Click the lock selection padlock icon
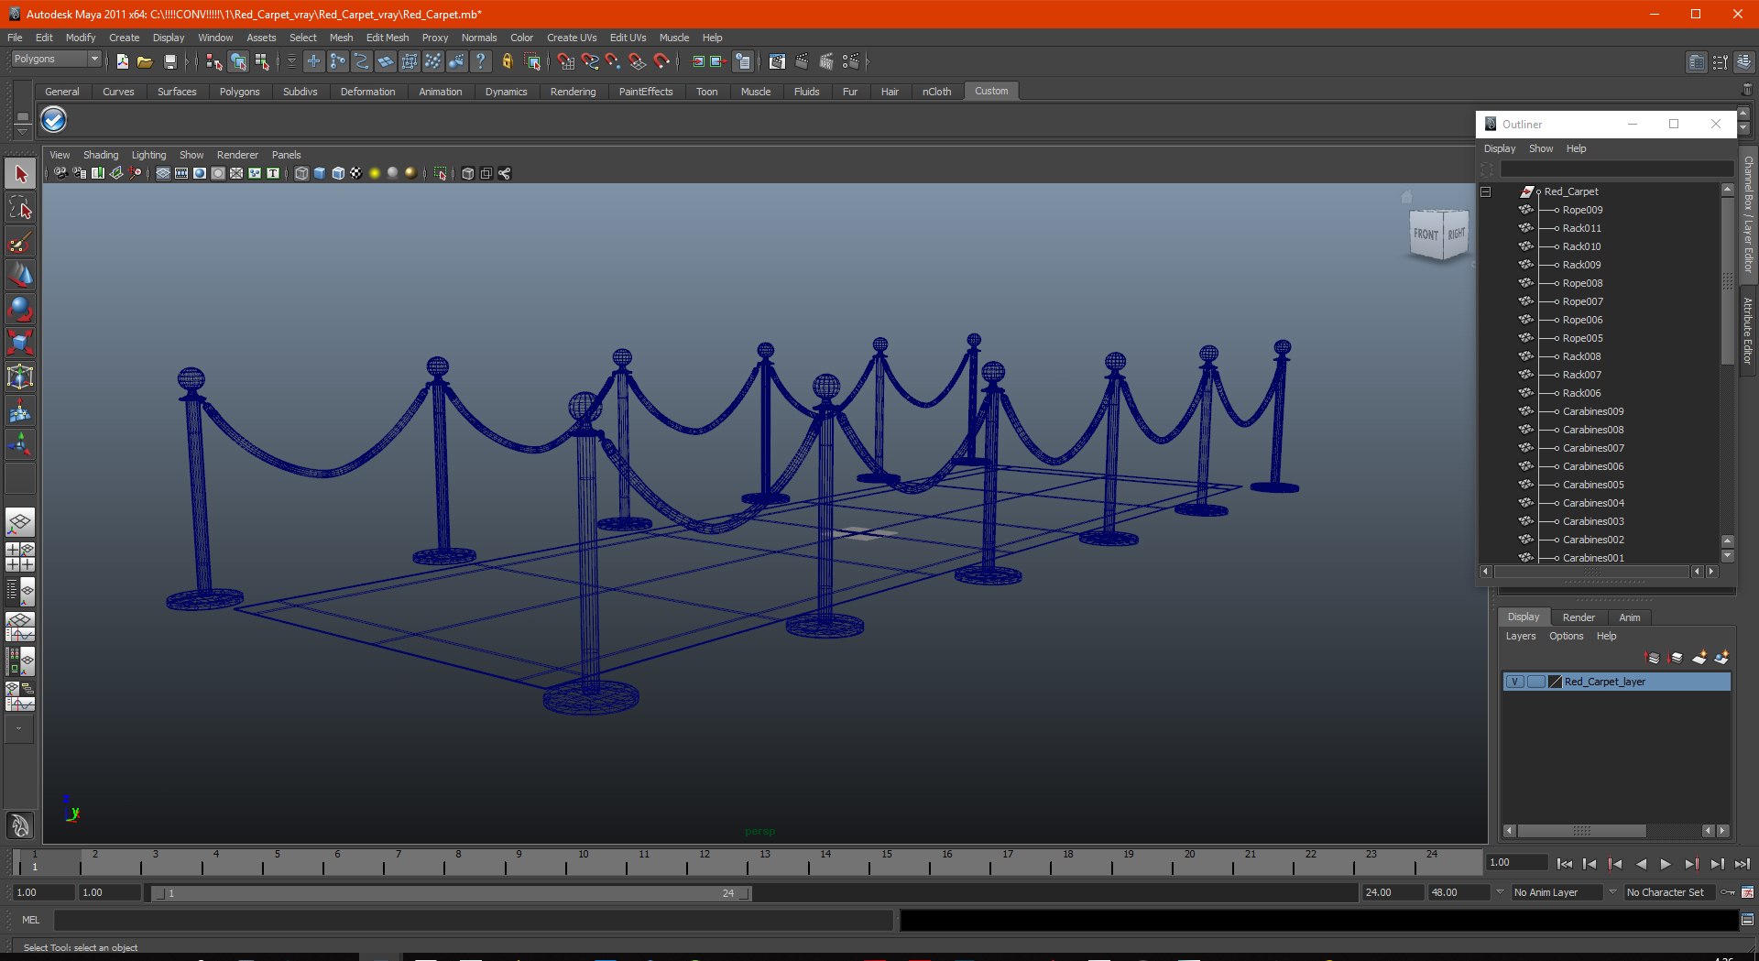 pyautogui.click(x=507, y=61)
